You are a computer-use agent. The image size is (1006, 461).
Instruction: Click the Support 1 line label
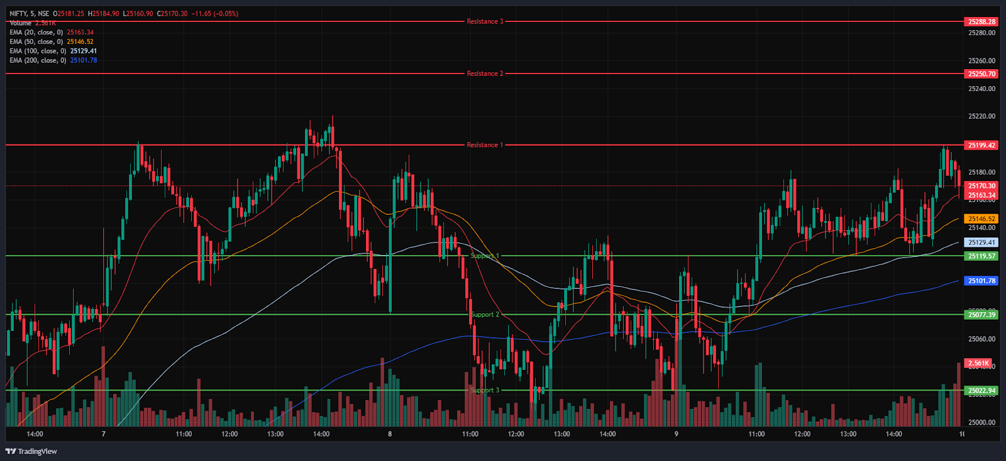click(x=485, y=256)
